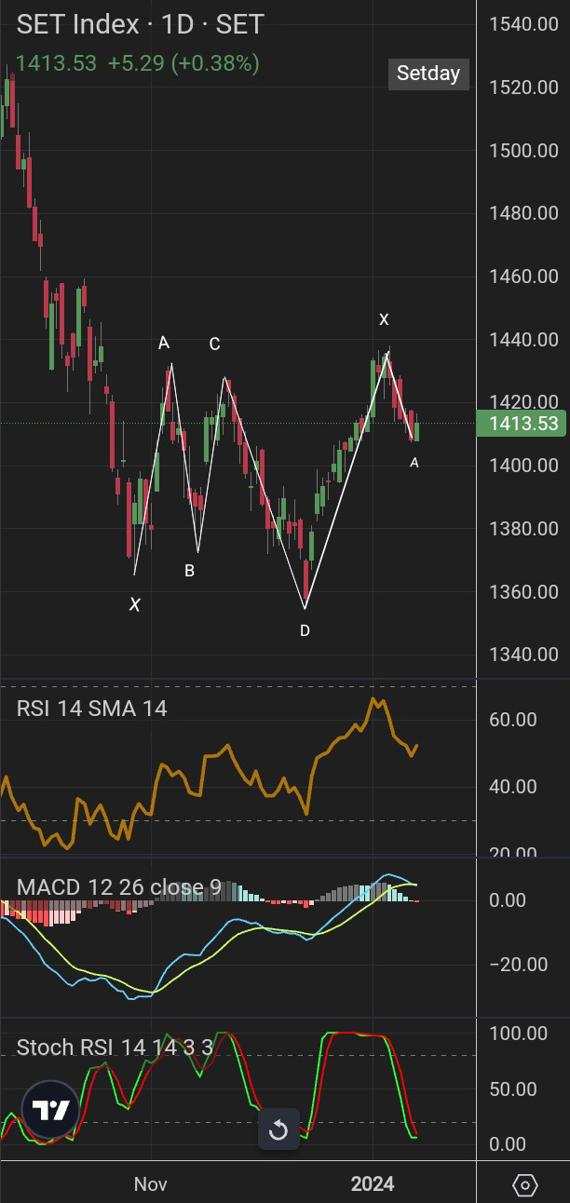
Task: Click the RSI scale value 60.00
Action: coord(513,720)
